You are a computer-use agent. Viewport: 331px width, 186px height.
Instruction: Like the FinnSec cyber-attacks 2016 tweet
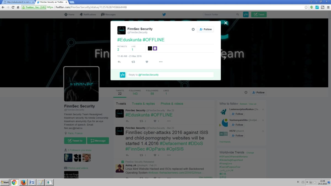tap(155, 155)
